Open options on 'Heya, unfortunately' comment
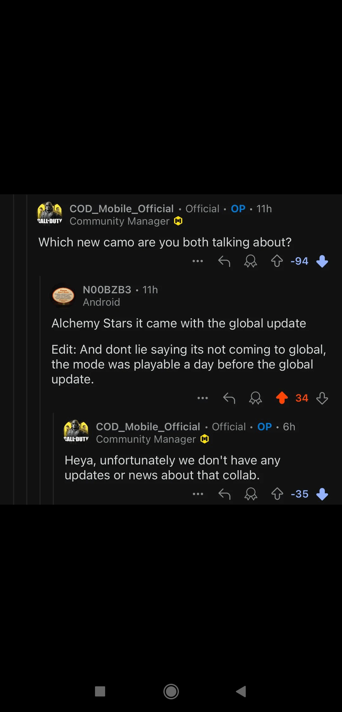This screenshot has height=712, width=342. coord(198,494)
